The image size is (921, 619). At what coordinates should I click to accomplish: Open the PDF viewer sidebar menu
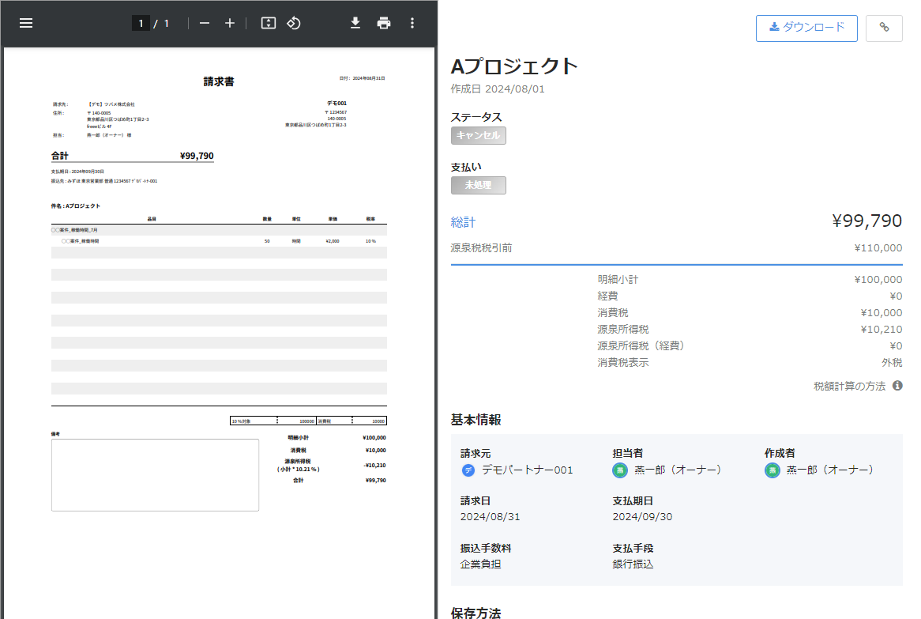pyautogui.click(x=26, y=23)
